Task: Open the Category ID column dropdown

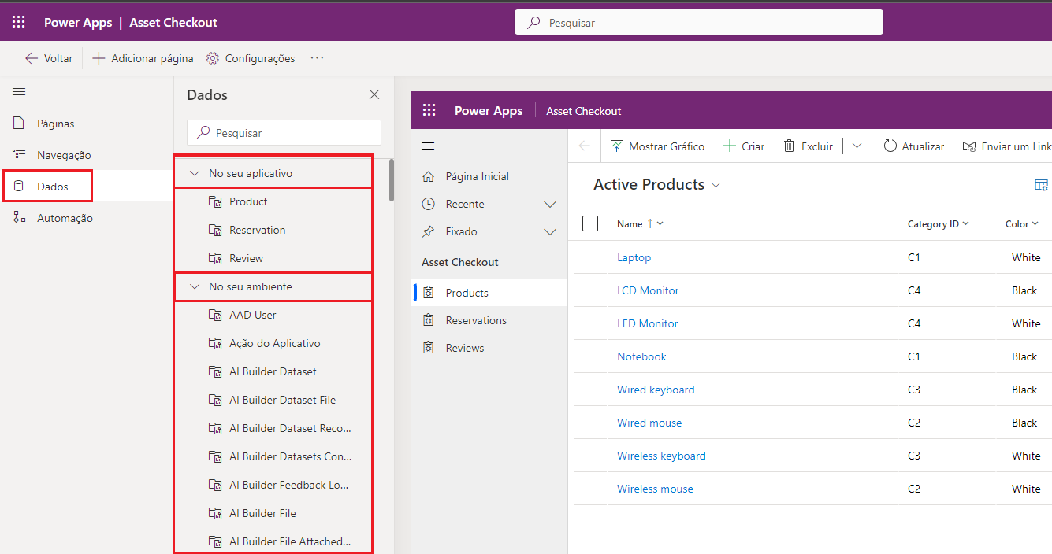Action: [x=965, y=223]
